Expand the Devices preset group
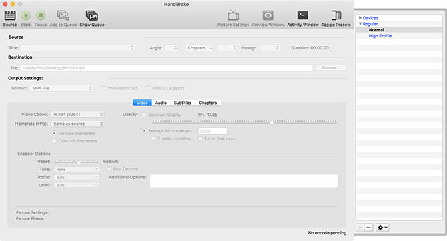Screen dimensions: 447x241 point(360,17)
